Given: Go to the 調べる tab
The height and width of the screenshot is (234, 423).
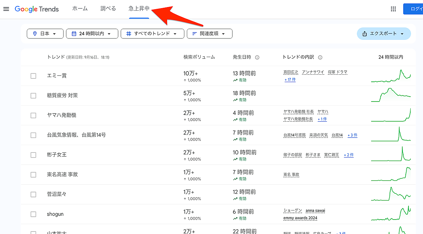Looking at the screenshot, I should coord(108,9).
